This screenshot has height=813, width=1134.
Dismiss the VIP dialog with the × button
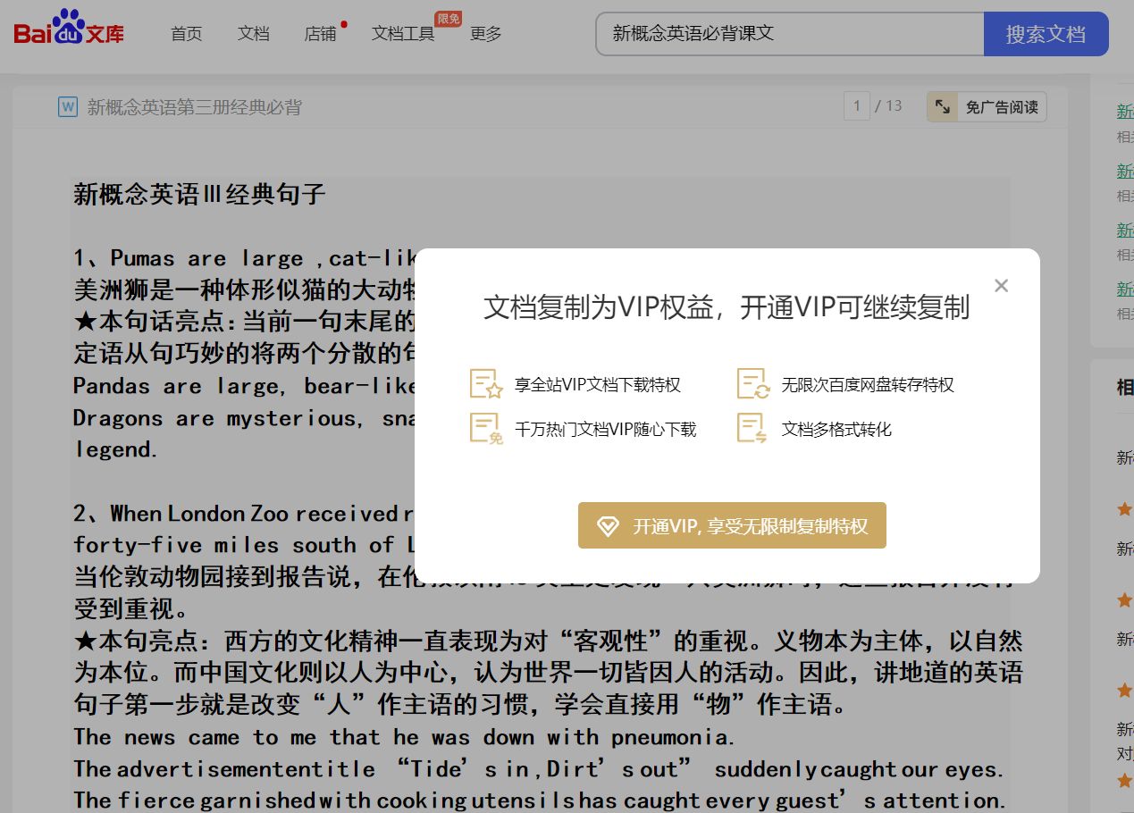click(x=1001, y=286)
